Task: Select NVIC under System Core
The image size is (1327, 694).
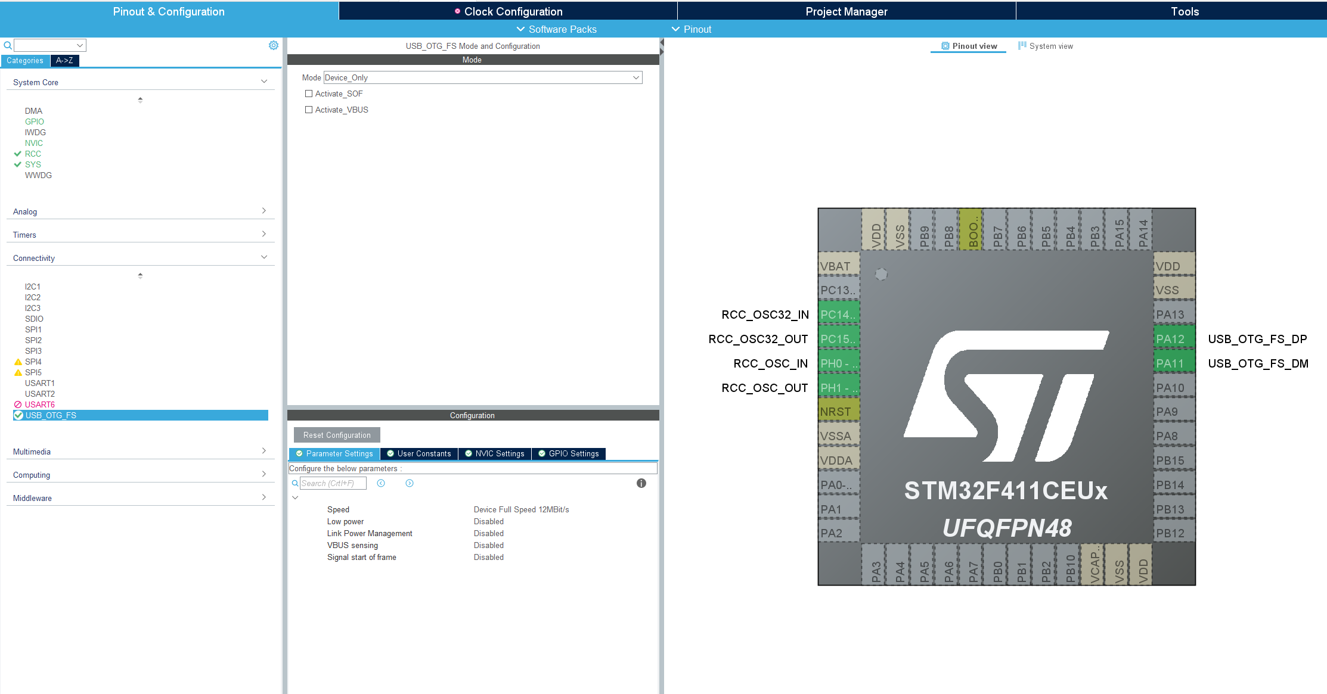Action: tap(34, 143)
